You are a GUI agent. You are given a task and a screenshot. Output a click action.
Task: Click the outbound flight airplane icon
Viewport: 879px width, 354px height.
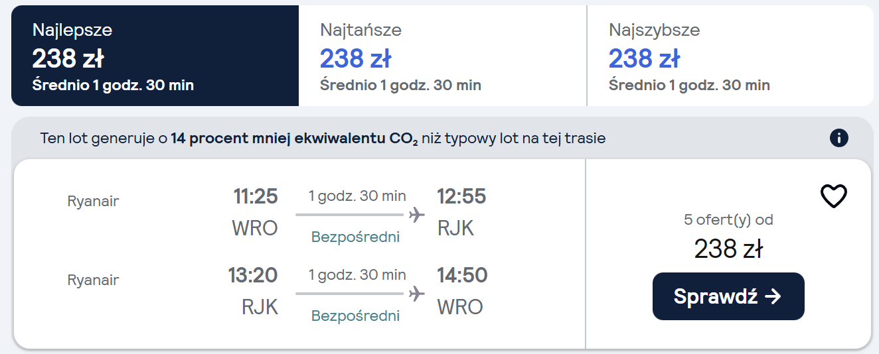pos(416,215)
